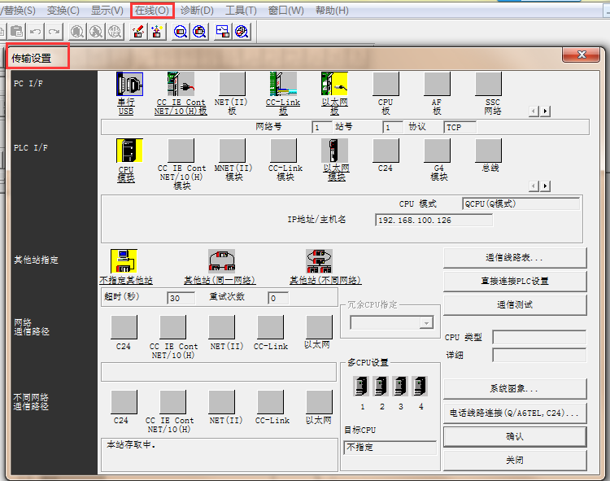Screen dimensions: 610x481
Task: Click the paste toolbar icon
Action: tap(17, 32)
